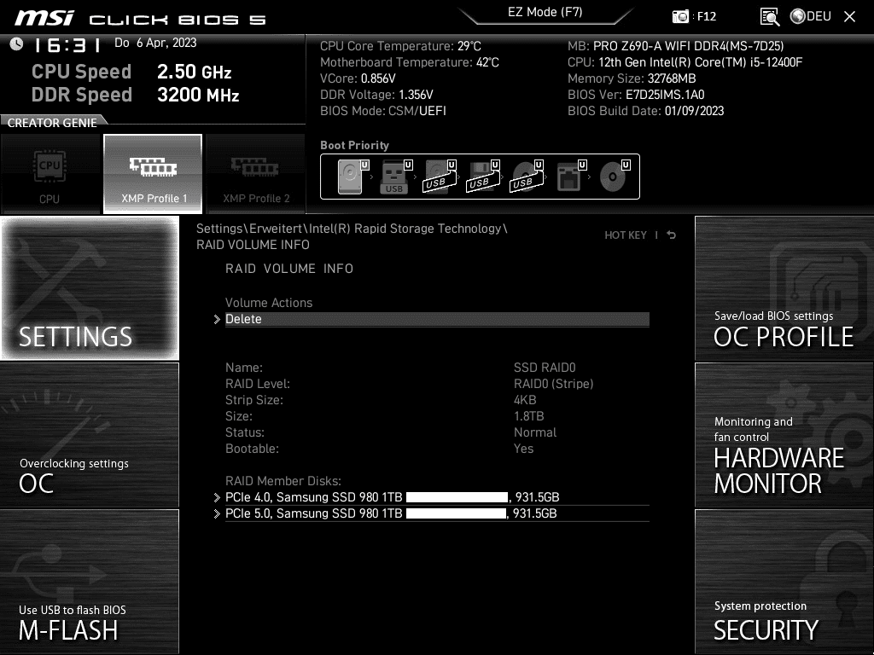Viewport: 874px width, 655px height.
Task: Click the 16:31 time display
Action: 67,45
